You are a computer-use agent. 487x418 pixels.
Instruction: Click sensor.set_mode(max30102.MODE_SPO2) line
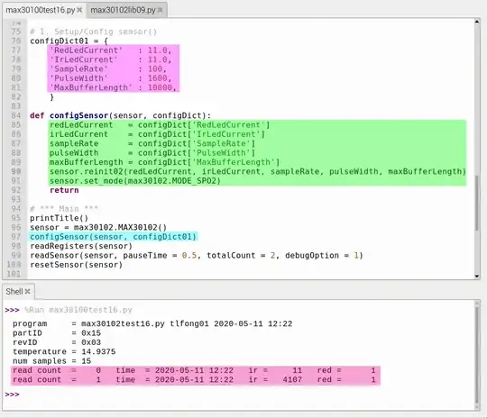point(135,180)
